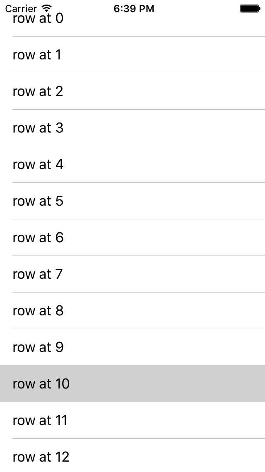Tap on "row at 7"
265x472 pixels.
(132, 274)
